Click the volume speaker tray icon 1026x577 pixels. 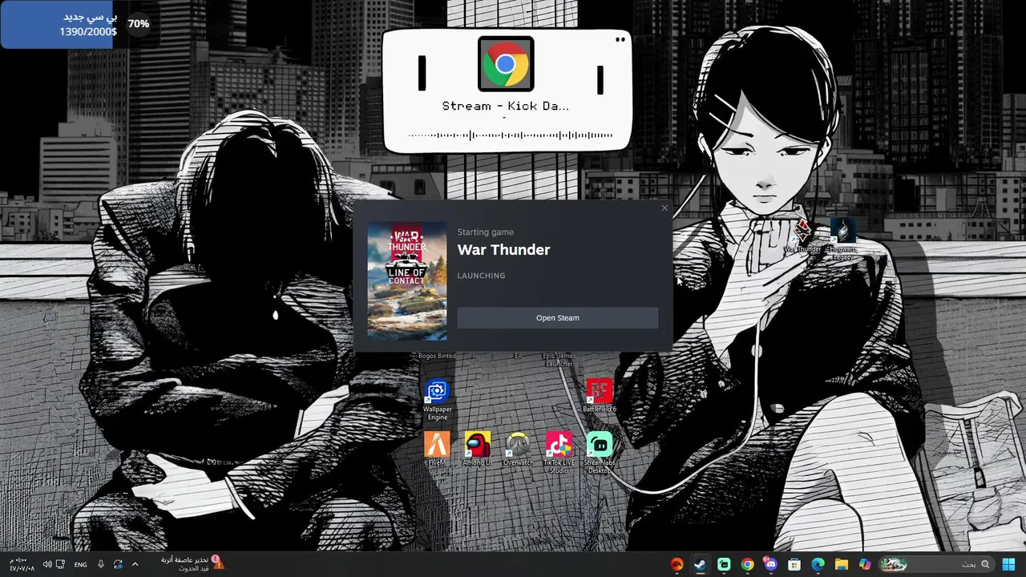[46, 564]
